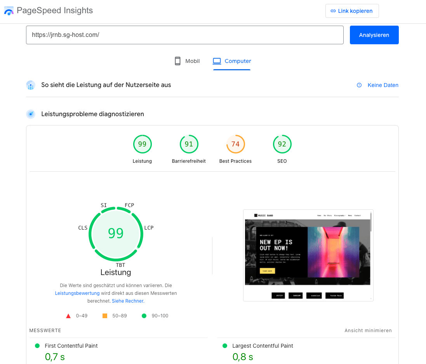Click the LCP segment label on gauge

click(149, 228)
